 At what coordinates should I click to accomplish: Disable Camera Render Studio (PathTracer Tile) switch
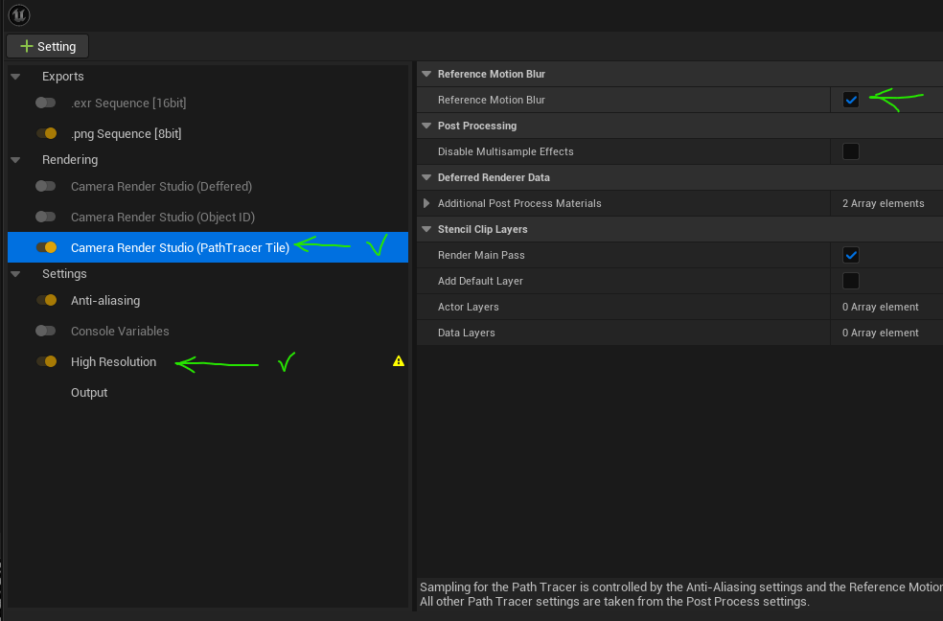pos(46,247)
